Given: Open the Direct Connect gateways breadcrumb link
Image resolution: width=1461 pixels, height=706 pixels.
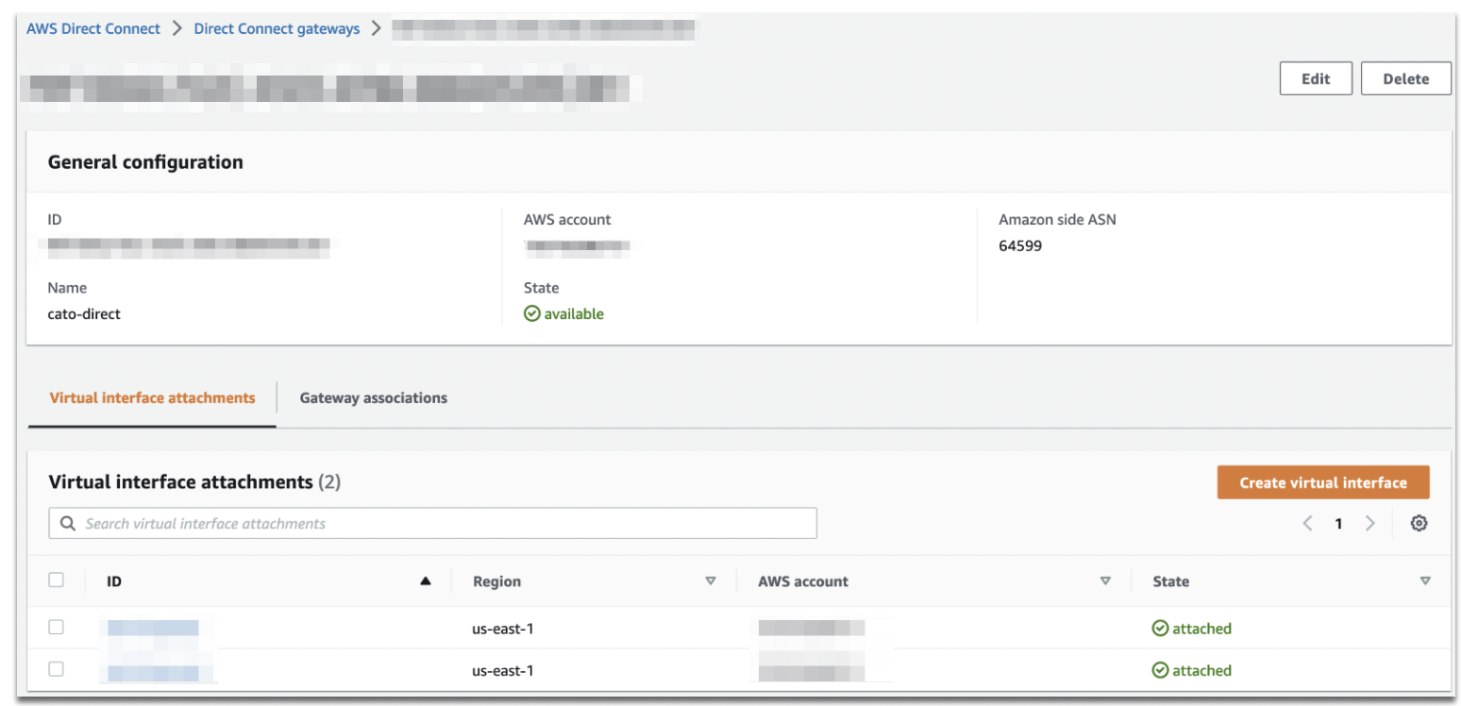Looking at the screenshot, I should pos(277,28).
